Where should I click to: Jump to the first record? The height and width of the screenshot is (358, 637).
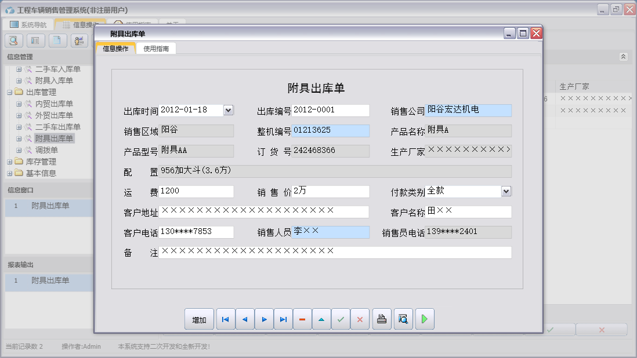[x=225, y=319]
